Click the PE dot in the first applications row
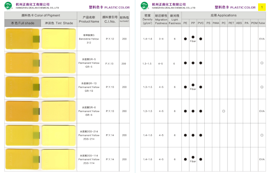Screen dimensions: 272x173 click(x=185, y=39)
